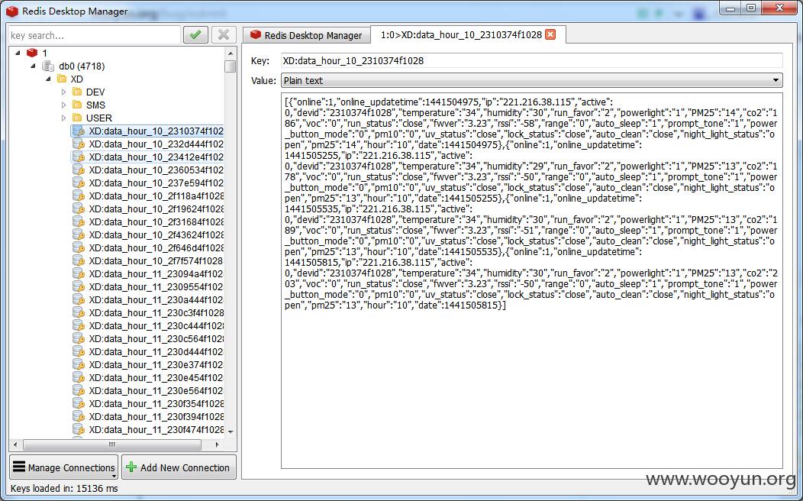Click the Redis Desktop Manager title bar icon
The height and width of the screenshot is (501, 803).
click(11, 11)
